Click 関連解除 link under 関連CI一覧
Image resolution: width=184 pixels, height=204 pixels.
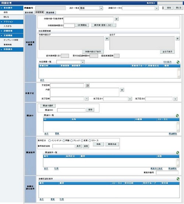(x=173, y=134)
